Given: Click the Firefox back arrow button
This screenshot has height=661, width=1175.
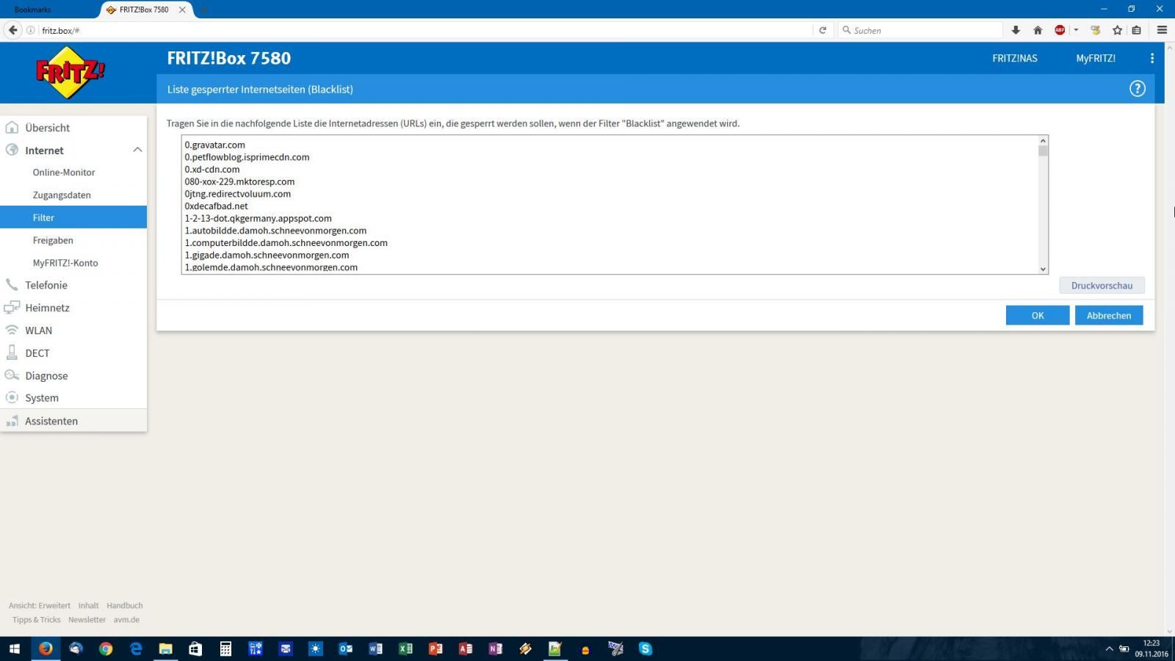Looking at the screenshot, I should [x=12, y=30].
